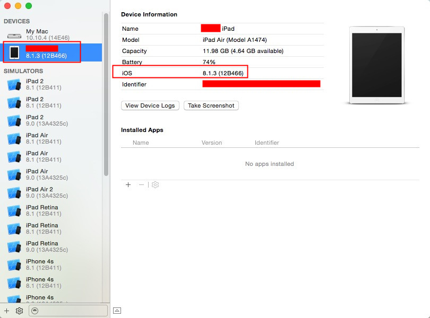Screen dimensions: 430x318
Task: Click the battery value "74%"
Action: tap(209, 62)
